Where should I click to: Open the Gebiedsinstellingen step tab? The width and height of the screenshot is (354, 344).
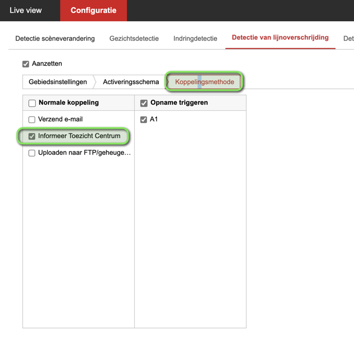click(58, 82)
